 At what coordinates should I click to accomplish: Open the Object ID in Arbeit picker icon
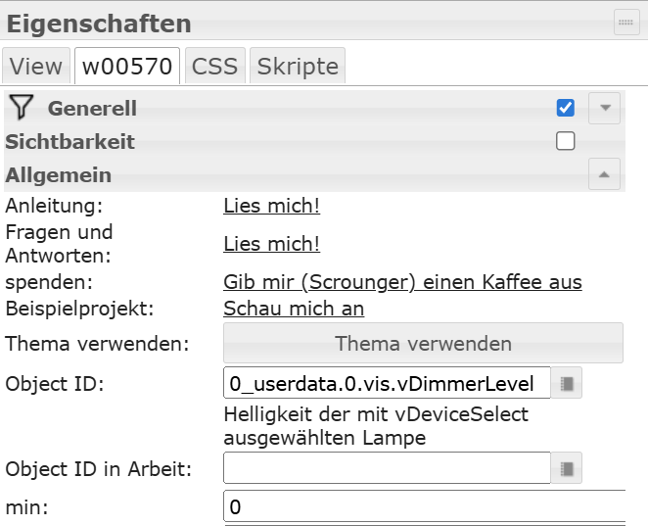pyautogui.click(x=568, y=468)
